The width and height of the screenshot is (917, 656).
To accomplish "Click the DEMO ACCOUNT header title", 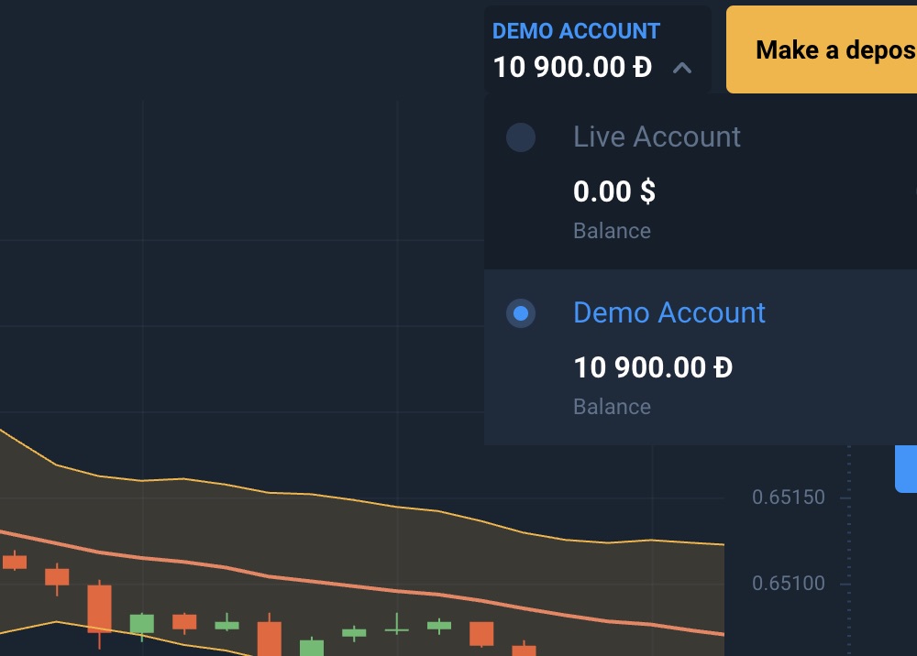I will 576,31.
